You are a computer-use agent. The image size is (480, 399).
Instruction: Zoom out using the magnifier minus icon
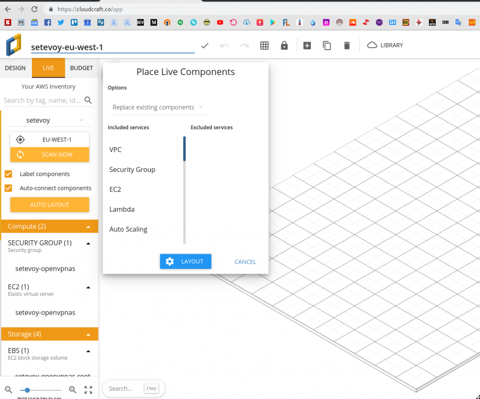[8, 389]
